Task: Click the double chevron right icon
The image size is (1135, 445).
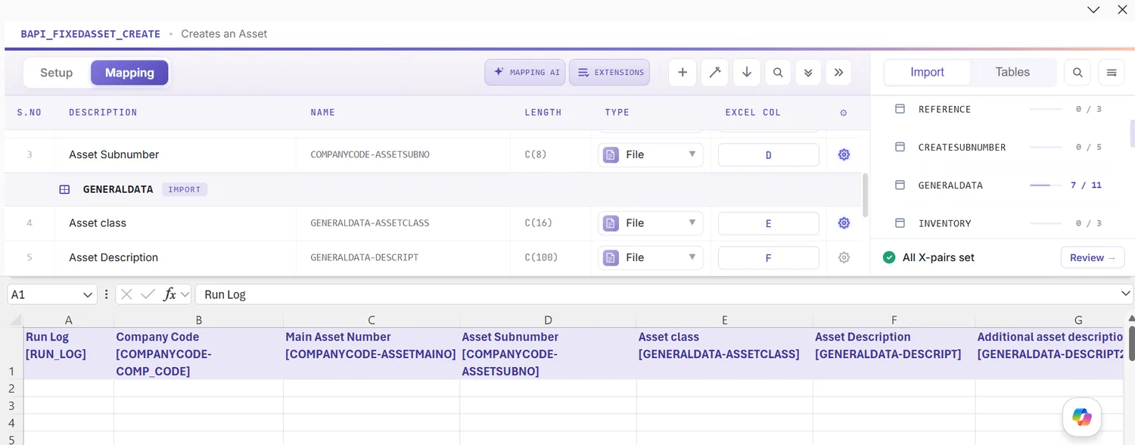Action: [x=838, y=73]
